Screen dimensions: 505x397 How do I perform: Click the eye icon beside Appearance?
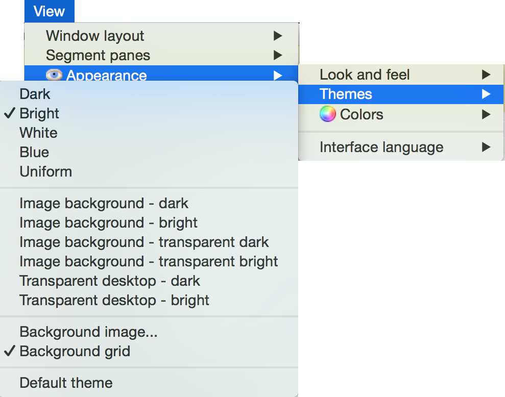(x=53, y=75)
